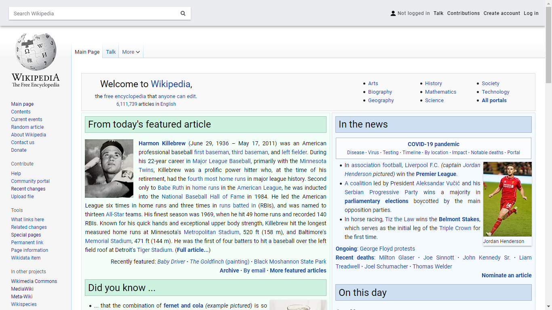Screen dimensions: 552x310
Task: Open Contents in the sidebar
Action: [x=21, y=112]
